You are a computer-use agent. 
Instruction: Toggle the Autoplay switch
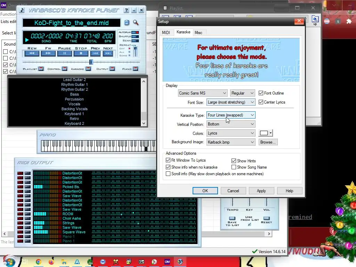click(135, 32)
